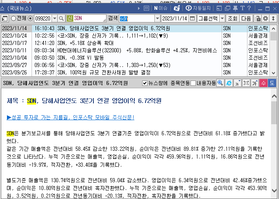The image size is (279, 199).
Task: Click the zoom magnifier plus icon
Action: tap(220, 83)
